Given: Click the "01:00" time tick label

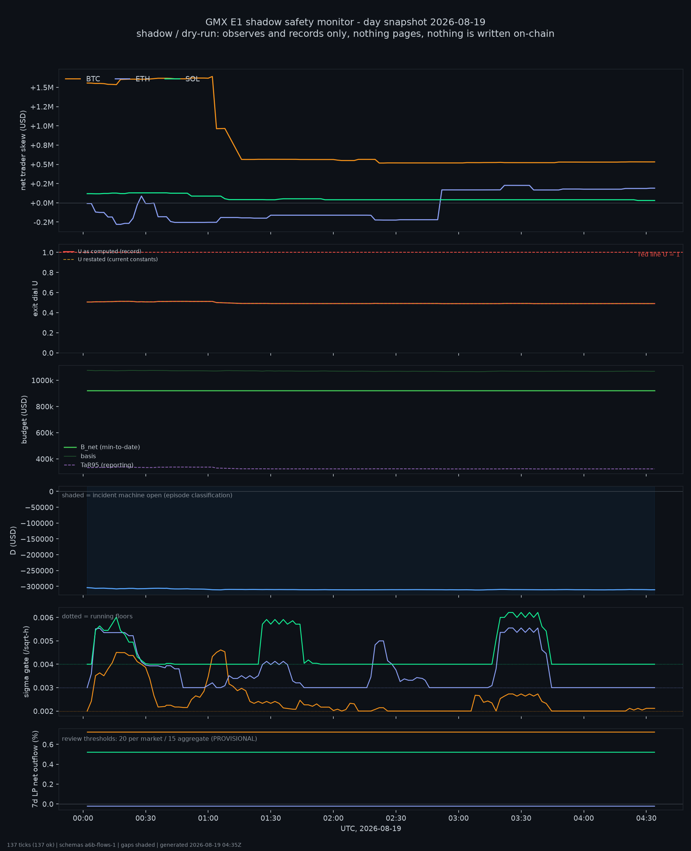Looking at the screenshot, I should click(208, 818).
